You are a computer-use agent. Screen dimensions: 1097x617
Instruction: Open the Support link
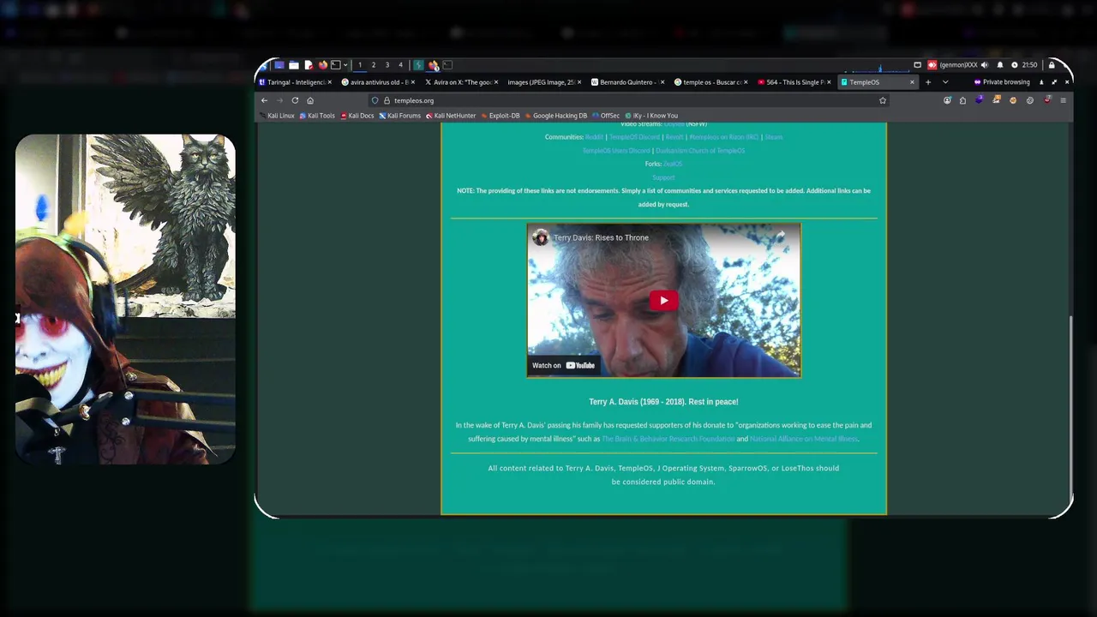coord(663,177)
